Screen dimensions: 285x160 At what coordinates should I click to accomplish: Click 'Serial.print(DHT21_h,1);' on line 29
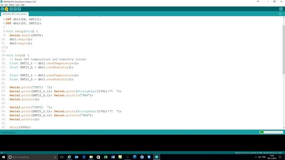31,115
